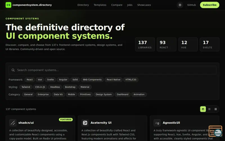Select the Design System category filter
Image resolution: width=225 pixels, height=141 pixels.
103,94
